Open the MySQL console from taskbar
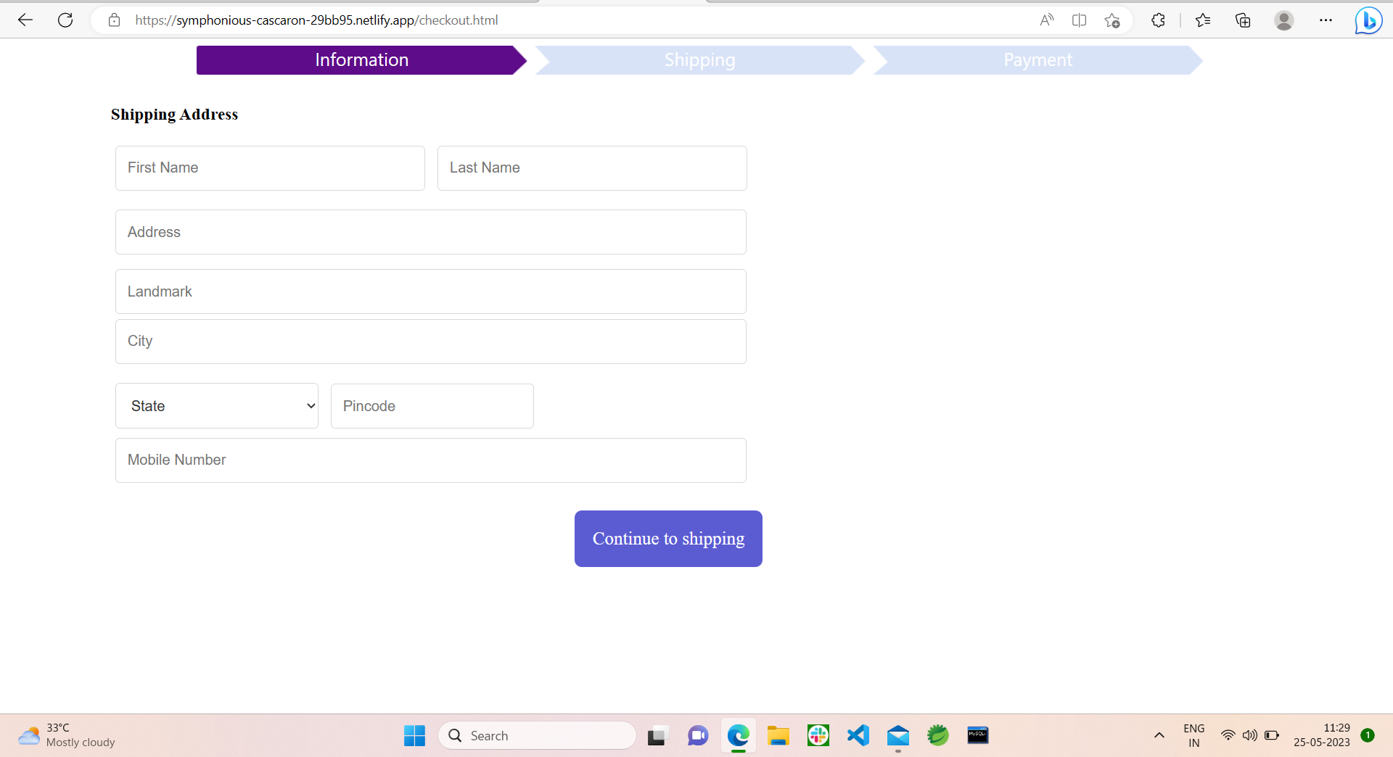Viewport: 1393px width, 757px height. 977,735
